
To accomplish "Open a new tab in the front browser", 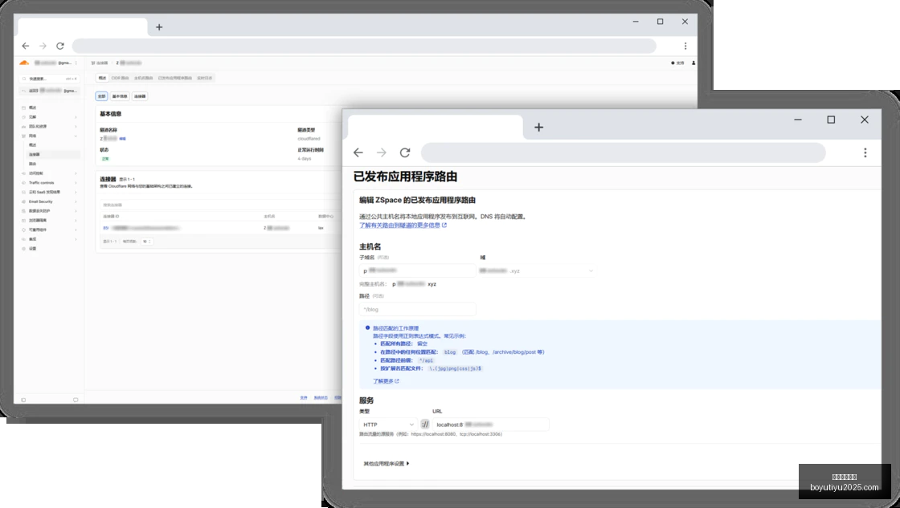I will pos(538,128).
